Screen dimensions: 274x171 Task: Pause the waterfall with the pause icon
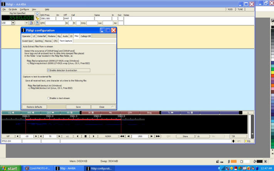click(86, 136)
